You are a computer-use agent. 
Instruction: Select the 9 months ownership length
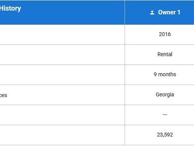165,74
